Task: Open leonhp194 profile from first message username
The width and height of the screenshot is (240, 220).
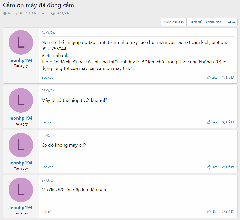Action: (21, 60)
